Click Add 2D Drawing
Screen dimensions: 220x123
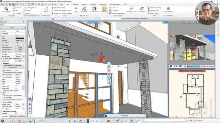point(154,8)
